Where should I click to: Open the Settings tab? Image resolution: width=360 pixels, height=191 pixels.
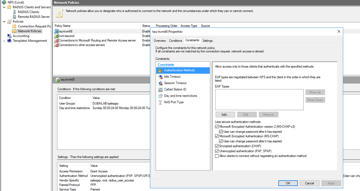click(x=207, y=41)
